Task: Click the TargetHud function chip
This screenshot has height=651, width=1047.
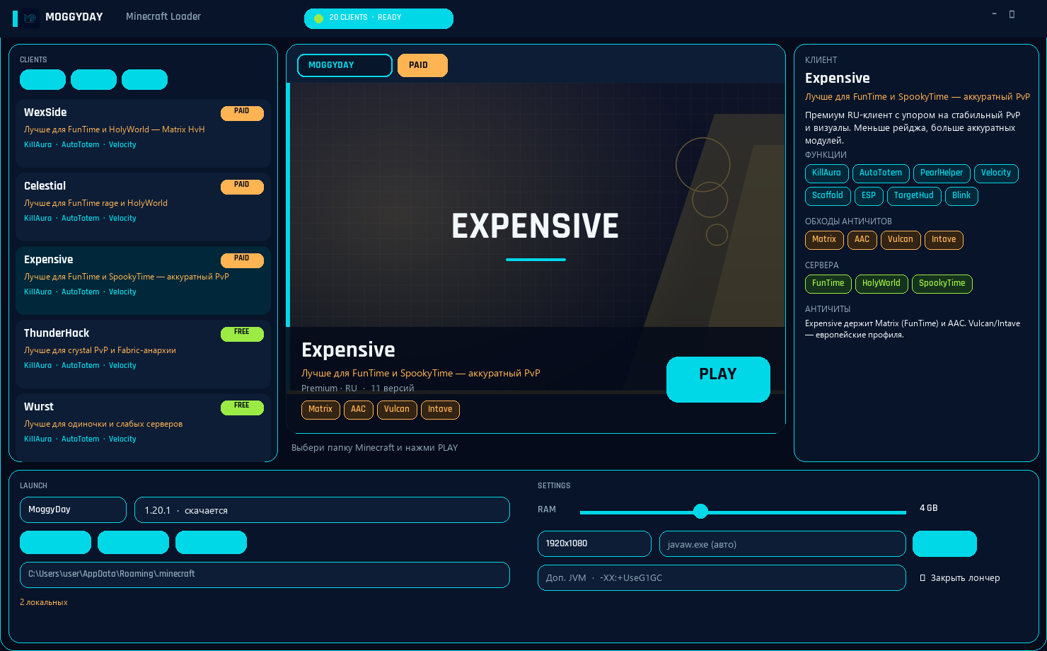Action: coord(914,196)
